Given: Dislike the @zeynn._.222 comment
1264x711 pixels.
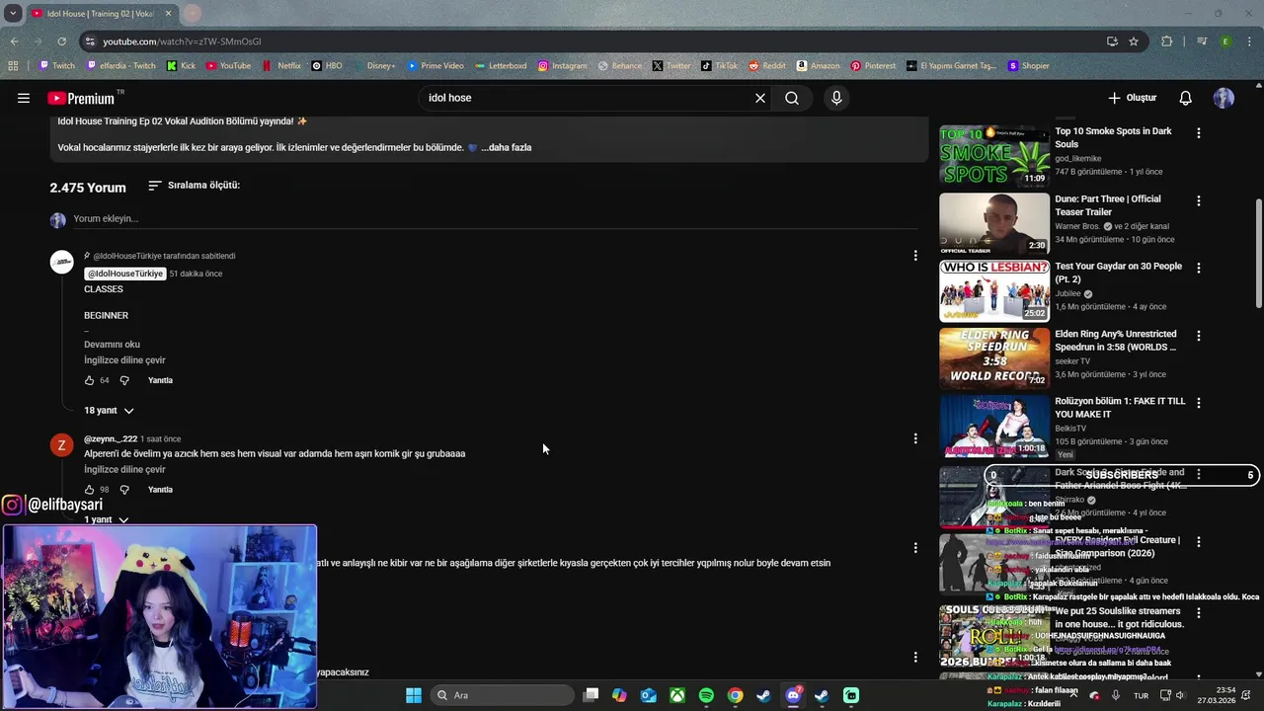Looking at the screenshot, I should point(124,490).
